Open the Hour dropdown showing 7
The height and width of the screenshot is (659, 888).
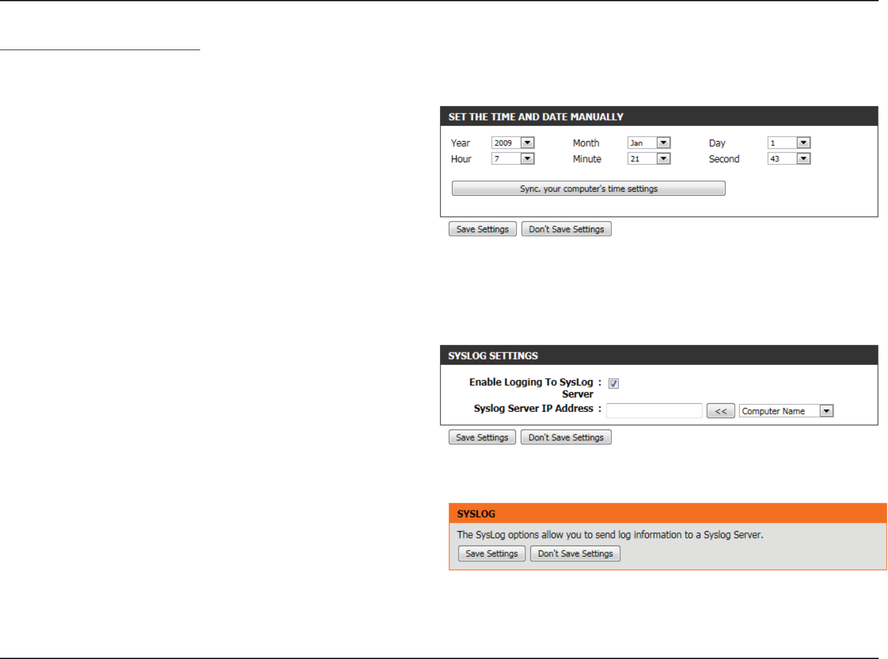point(513,159)
